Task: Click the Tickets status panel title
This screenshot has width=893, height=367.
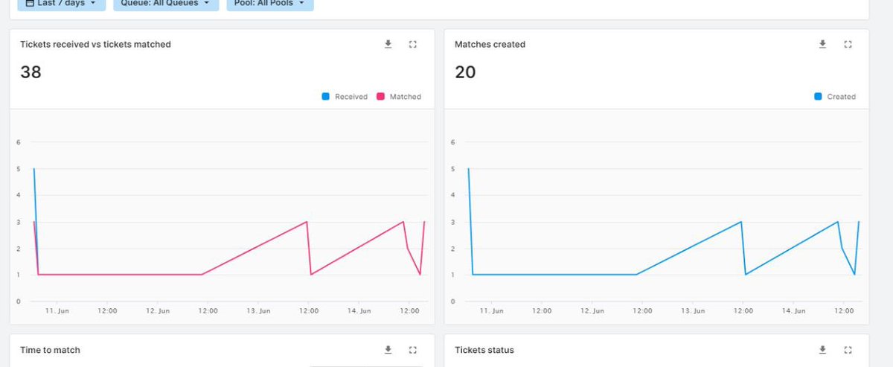Action: [484, 350]
